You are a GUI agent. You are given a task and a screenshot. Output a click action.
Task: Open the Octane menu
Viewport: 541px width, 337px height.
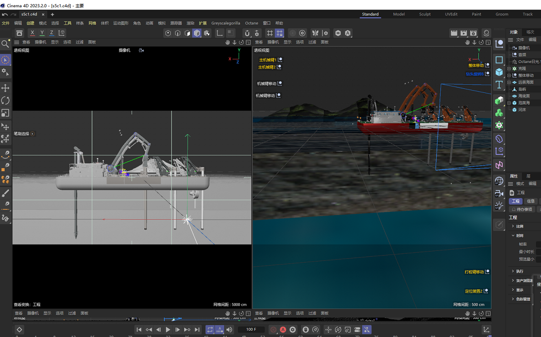[251, 23]
